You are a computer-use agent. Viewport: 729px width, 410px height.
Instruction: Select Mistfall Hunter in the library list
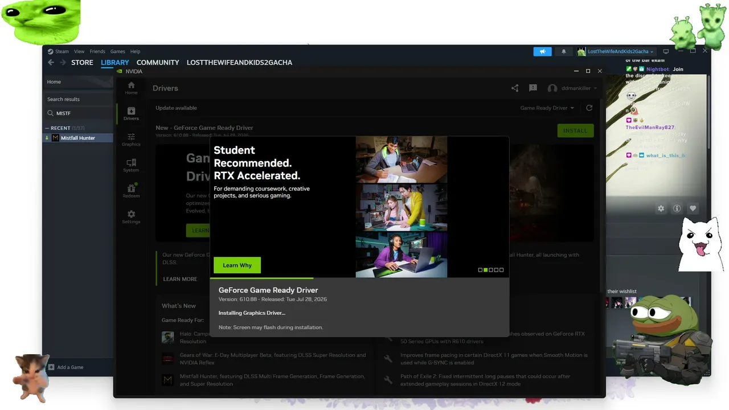point(79,138)
